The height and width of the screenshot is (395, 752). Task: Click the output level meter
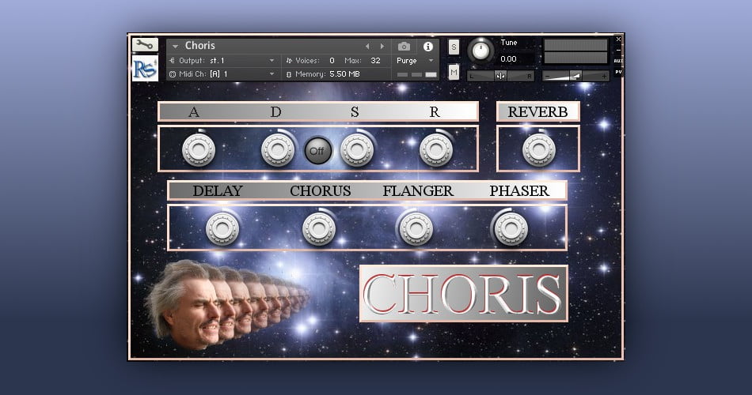pos(575,51)
